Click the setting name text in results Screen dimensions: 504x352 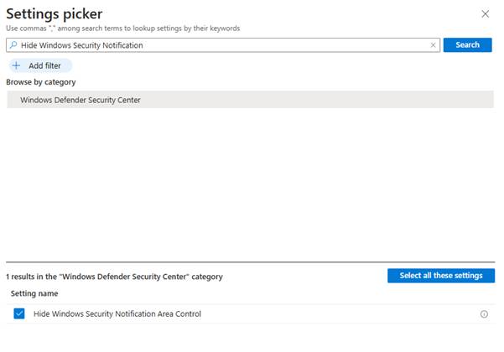coord(117,314)
